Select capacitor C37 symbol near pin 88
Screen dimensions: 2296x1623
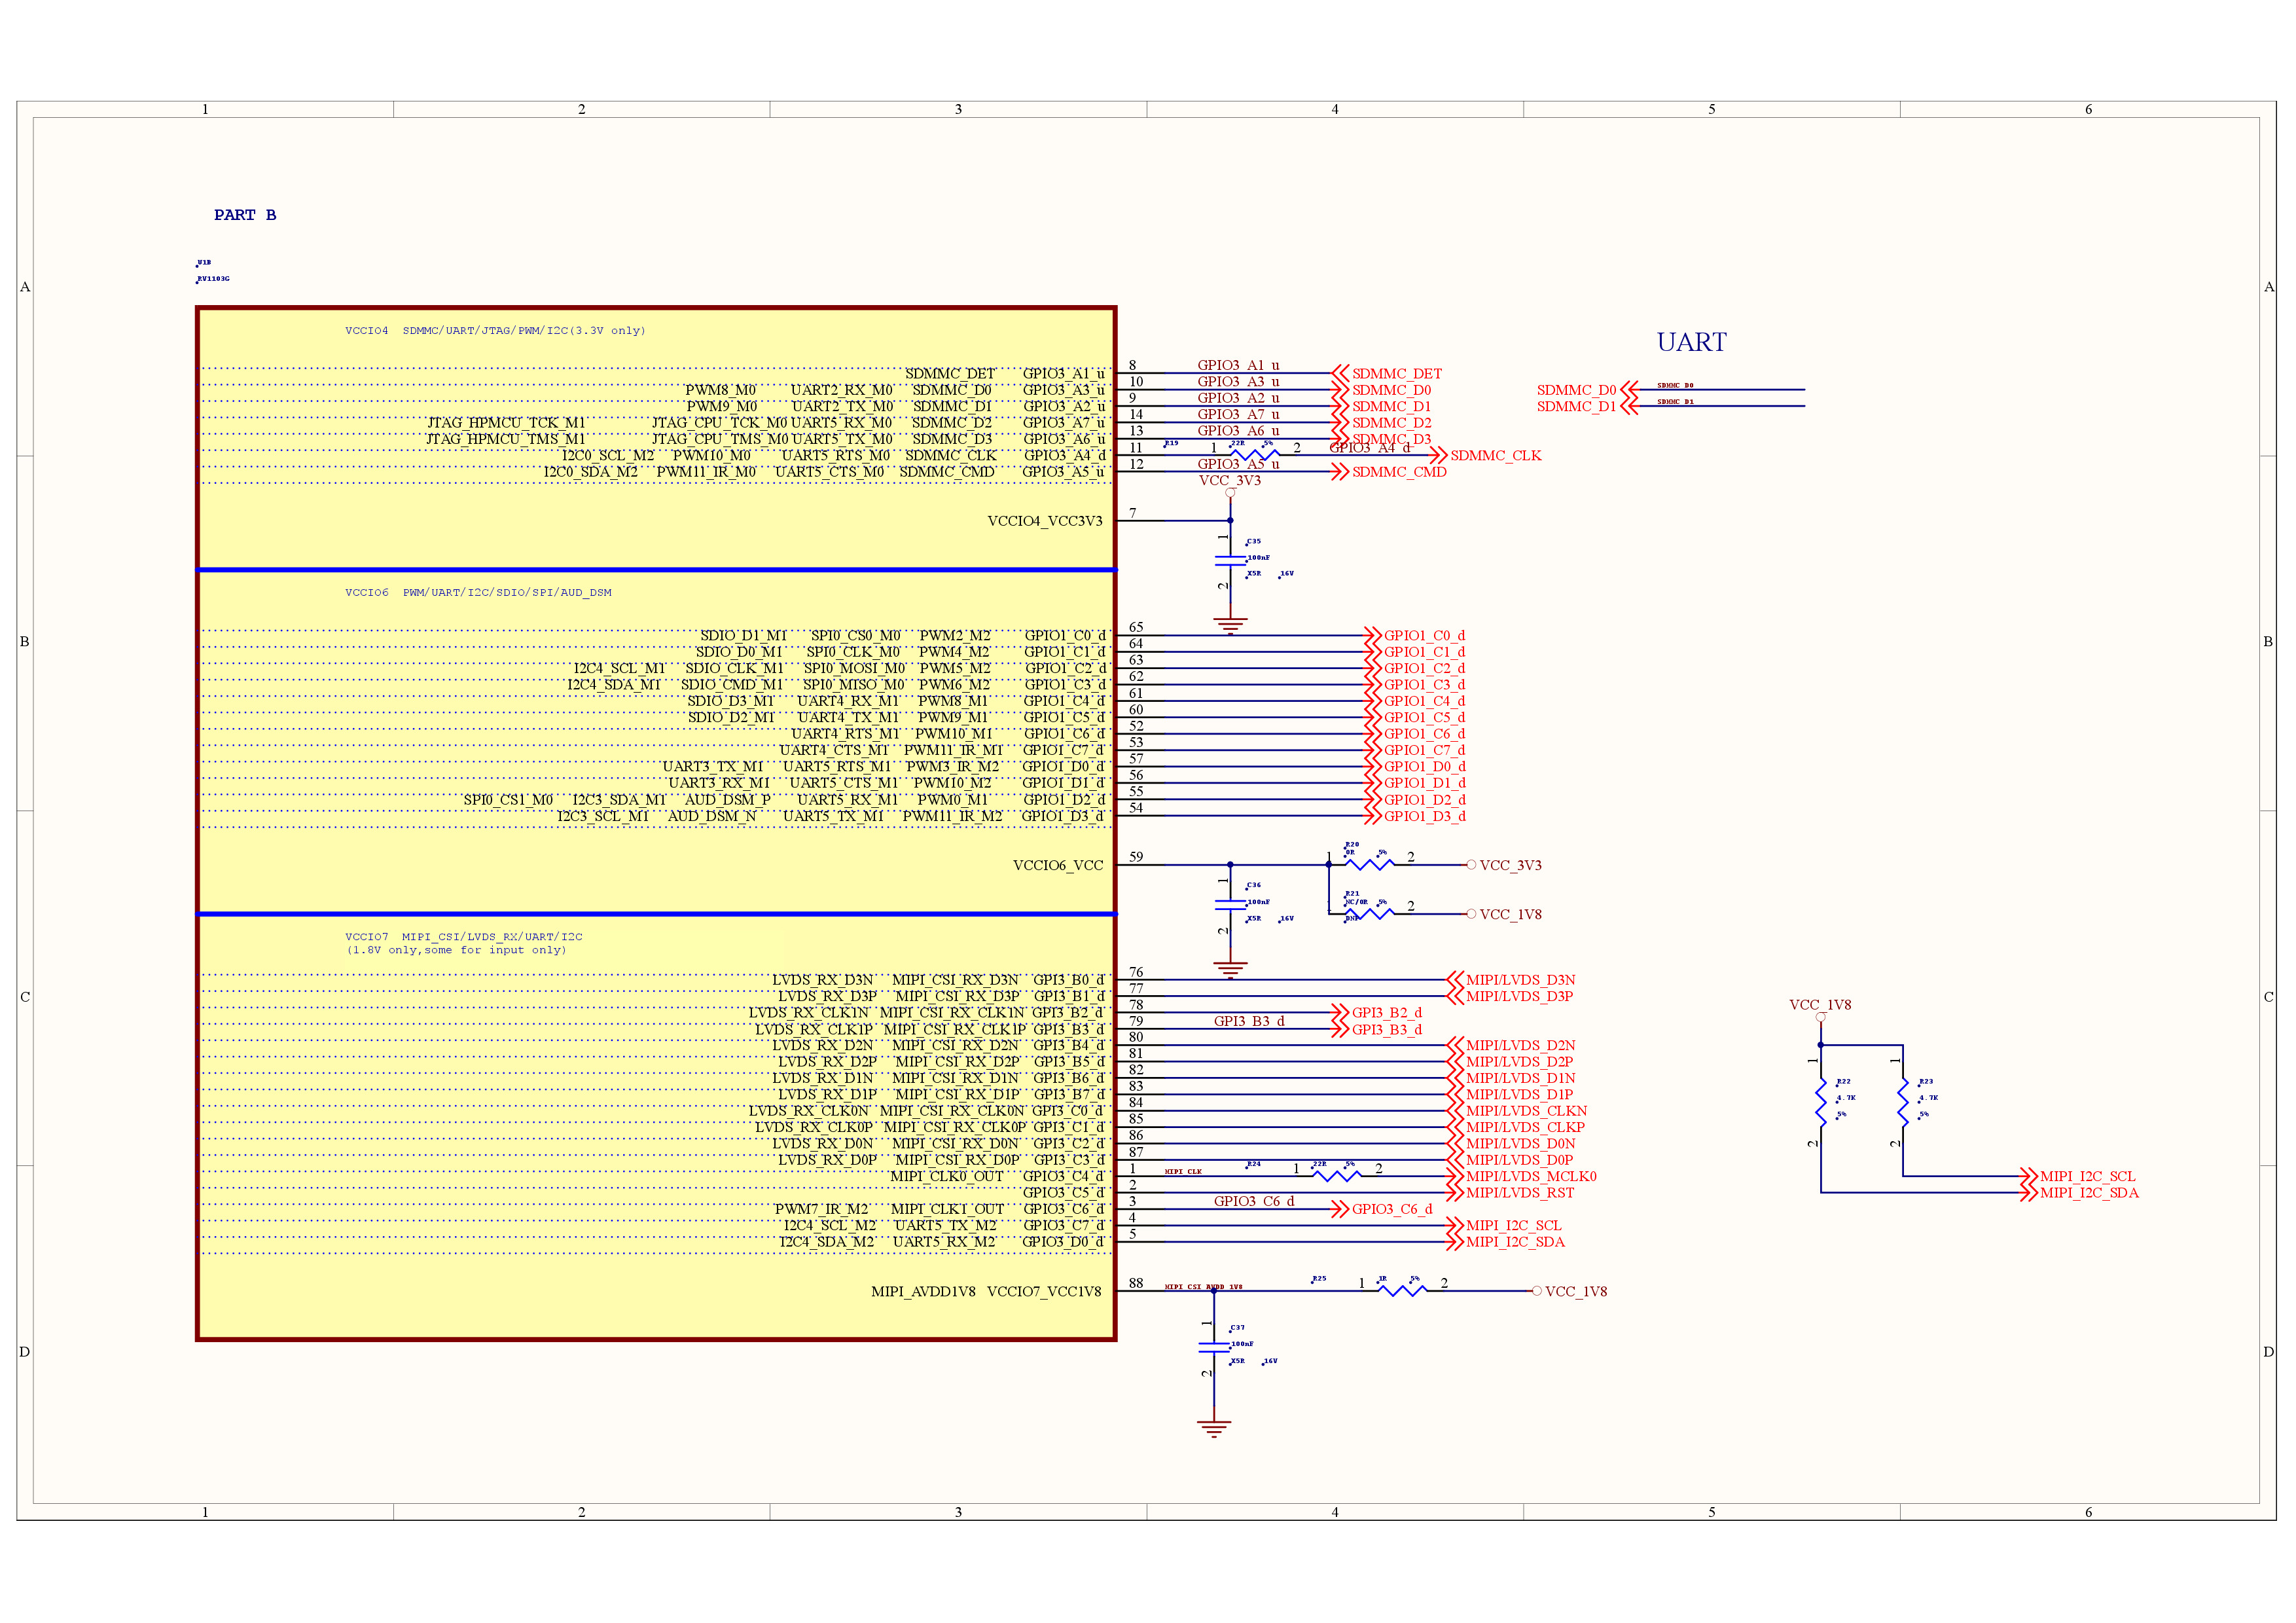point(1214,1347)
